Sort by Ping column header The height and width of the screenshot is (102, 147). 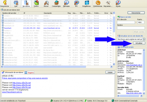[x=68, y=13]
